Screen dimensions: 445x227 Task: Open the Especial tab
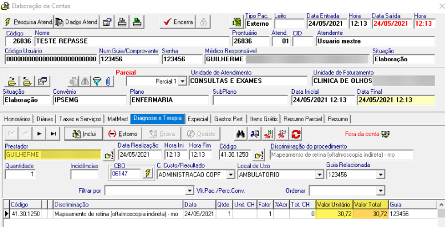coord(198,119)
